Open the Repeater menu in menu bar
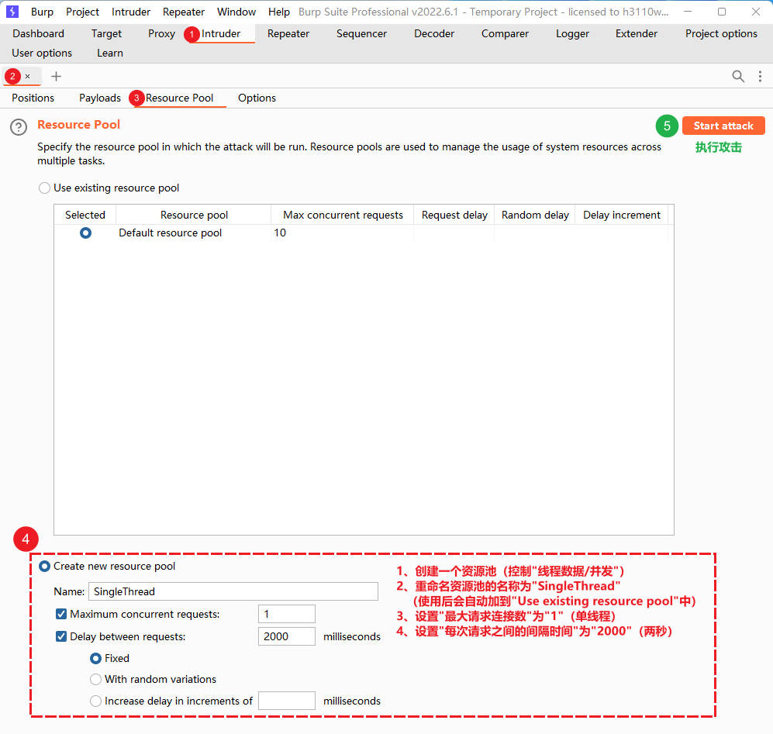 [x=184, y=12]
